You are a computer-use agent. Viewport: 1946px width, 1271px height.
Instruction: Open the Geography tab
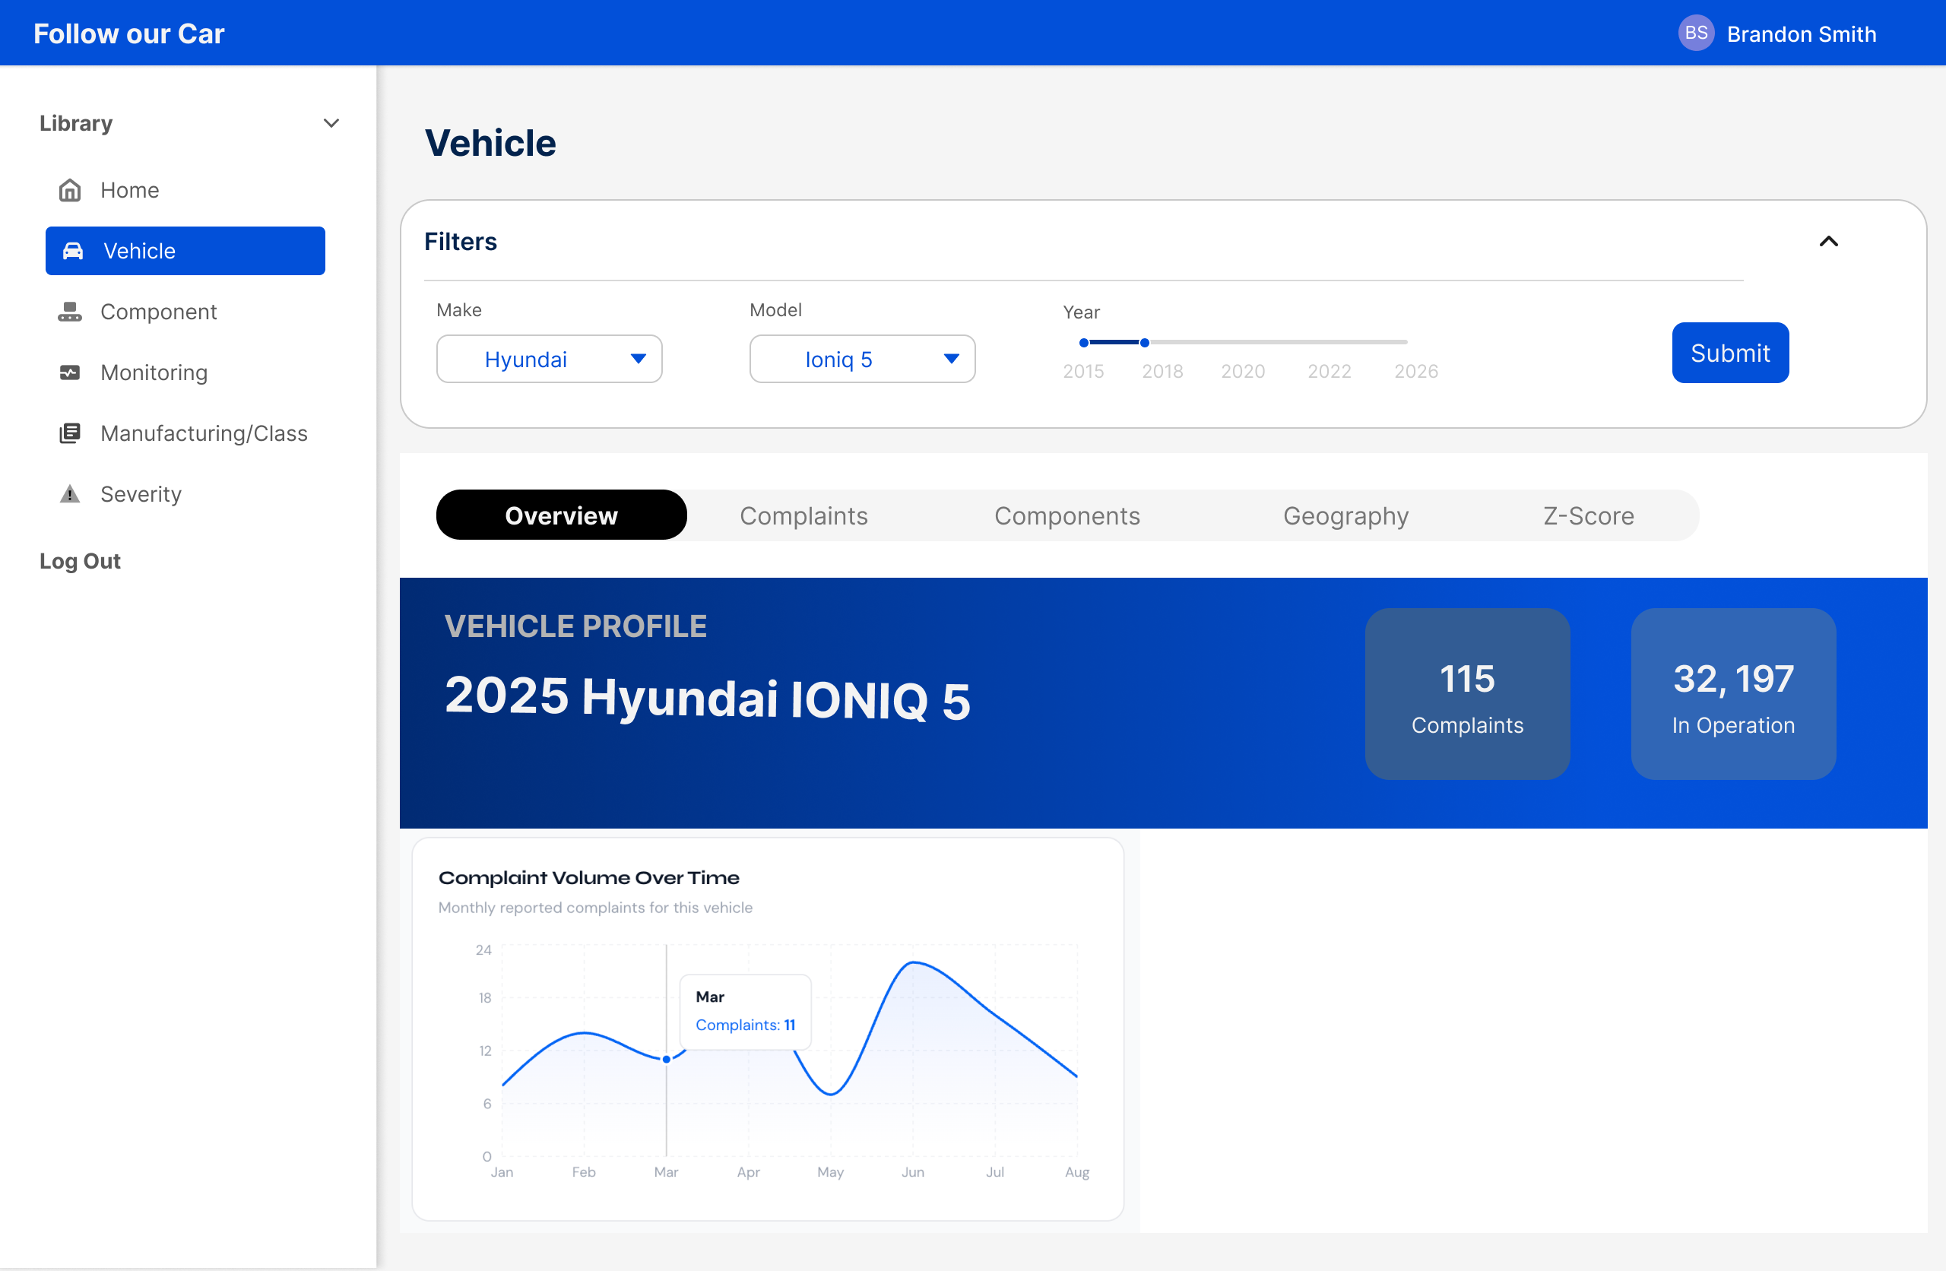pos(1345,516)
